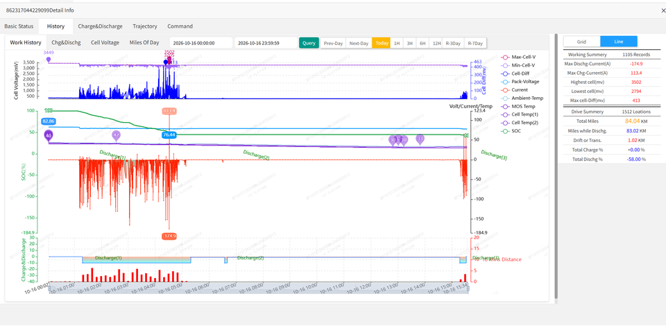Click 1105 Records header text
The image size is (666, 328).
coord(635,55)
